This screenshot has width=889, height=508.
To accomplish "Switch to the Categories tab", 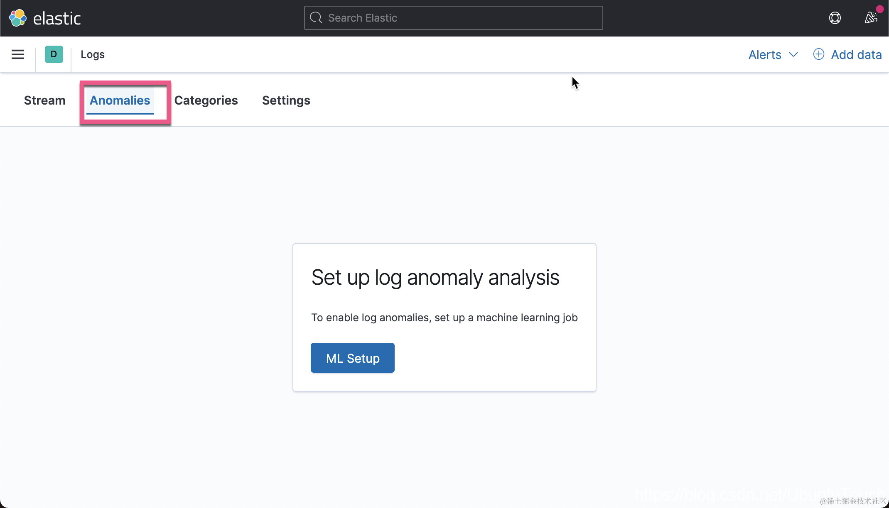I will (x=206, y=100).
